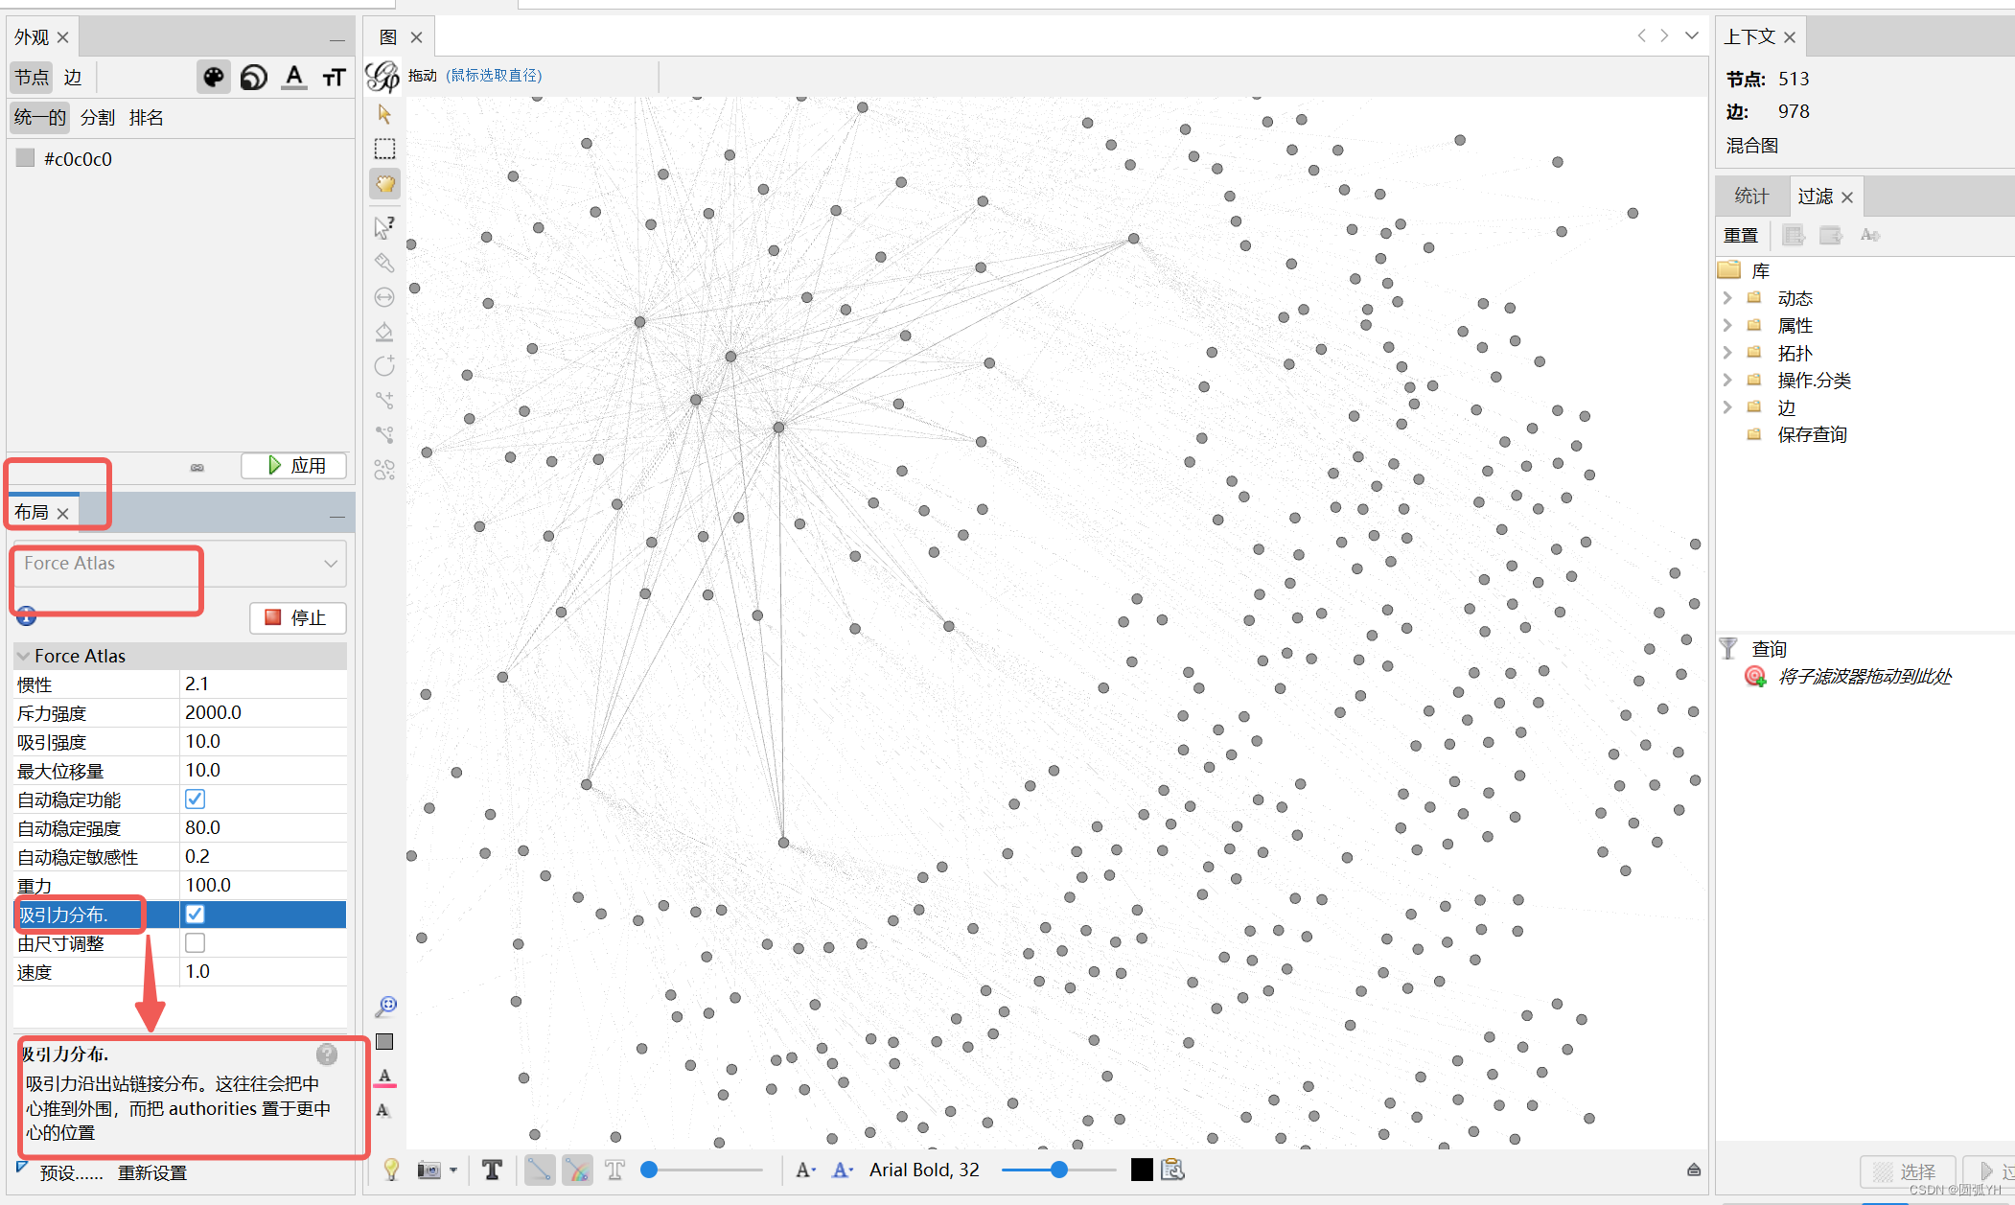Open the Size attribute icon in Appearance
Screen dimensions: 2015x1205
point(253,77)
